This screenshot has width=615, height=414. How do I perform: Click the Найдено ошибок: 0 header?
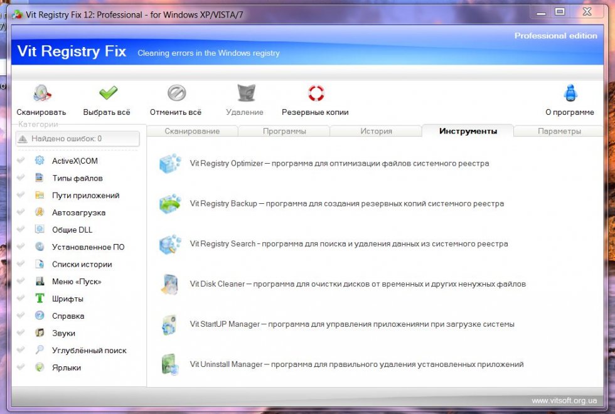[78, 139]
